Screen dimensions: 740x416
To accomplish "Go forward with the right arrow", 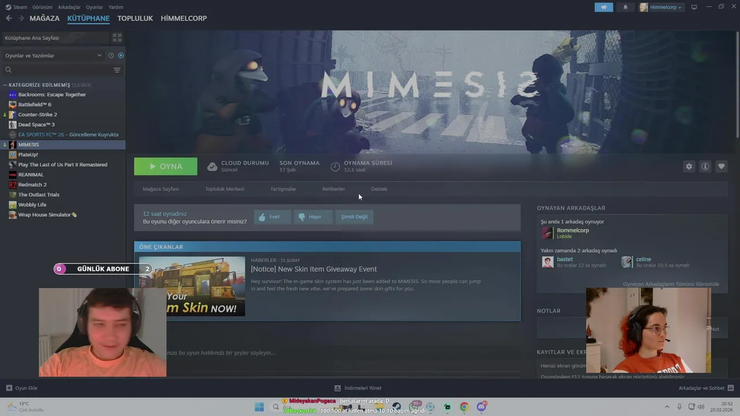I will click(21, 18).
